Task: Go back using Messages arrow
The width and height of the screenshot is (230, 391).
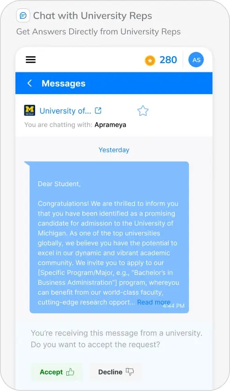Action: pyautogui.click(x=29, y=83)
